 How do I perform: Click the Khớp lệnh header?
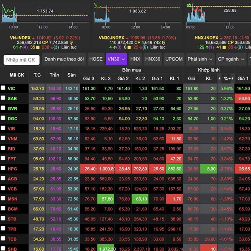pos(209,70)
